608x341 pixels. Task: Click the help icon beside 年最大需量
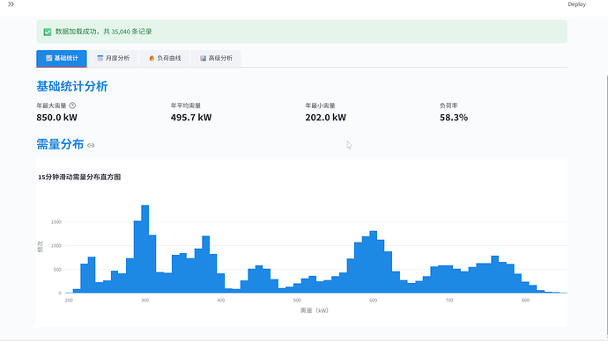pyautogui.click(x=72, y=105)
